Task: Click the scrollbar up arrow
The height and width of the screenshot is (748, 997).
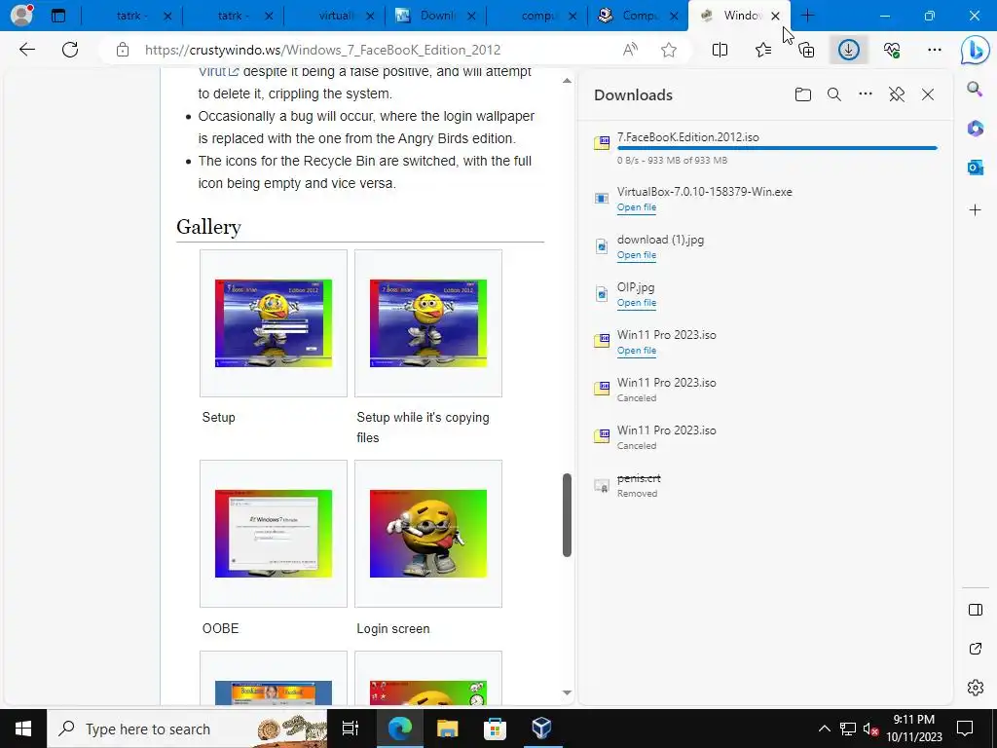Action: point(568,81)
